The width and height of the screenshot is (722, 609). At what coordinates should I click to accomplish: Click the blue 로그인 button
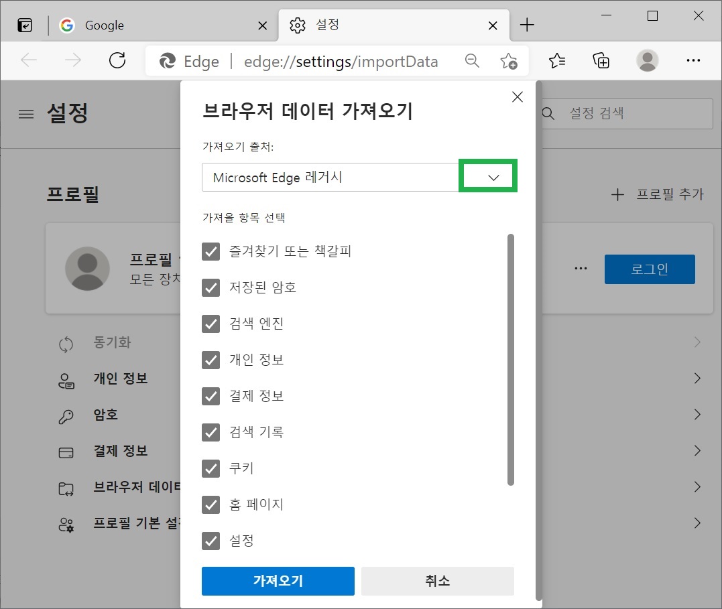[650, 269]
